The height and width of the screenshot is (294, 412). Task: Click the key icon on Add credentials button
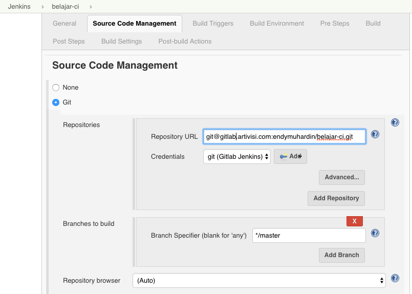[x=283, y=156]
